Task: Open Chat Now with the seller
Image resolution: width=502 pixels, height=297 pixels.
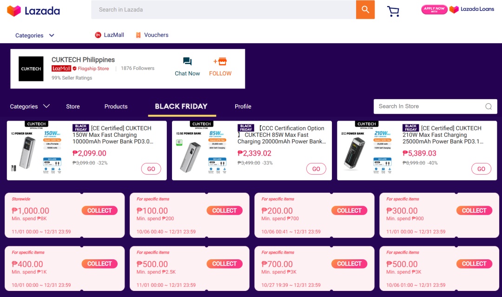Action: 187,67
